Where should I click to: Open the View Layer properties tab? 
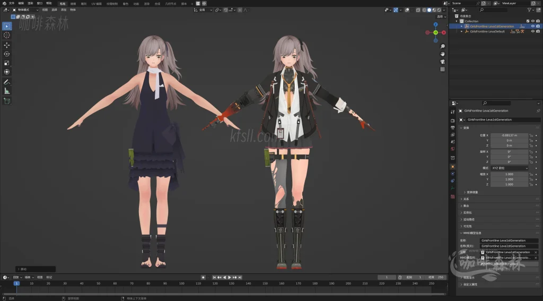click(x=453, y=134)
